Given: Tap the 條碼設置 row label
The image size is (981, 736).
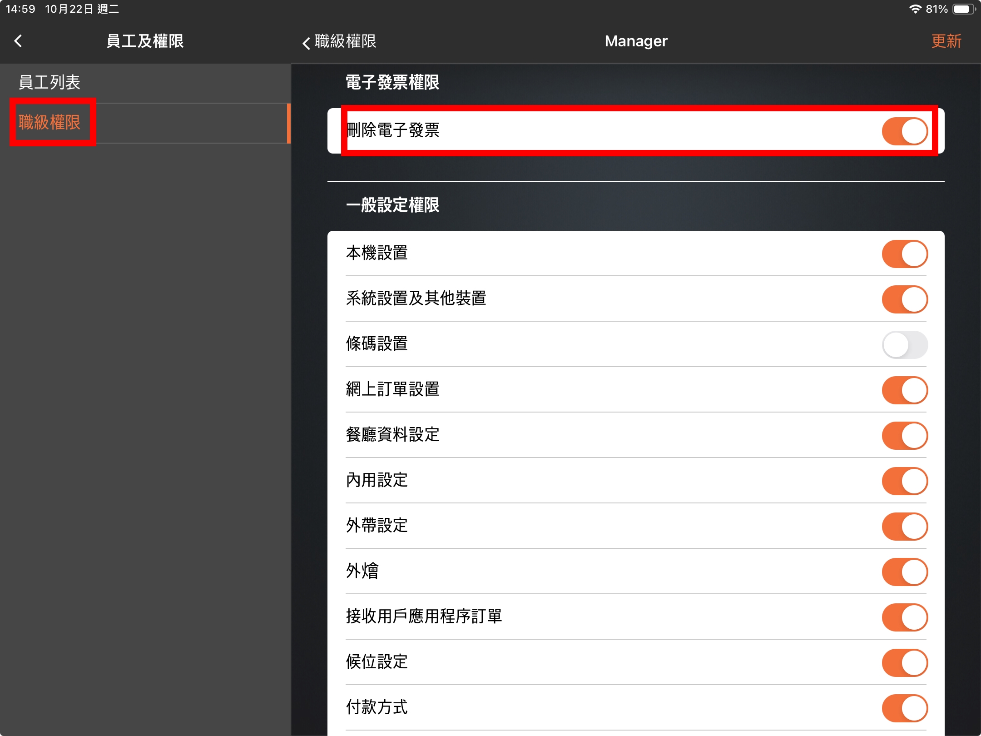Looking at the screenshot, I should [377, 344].
